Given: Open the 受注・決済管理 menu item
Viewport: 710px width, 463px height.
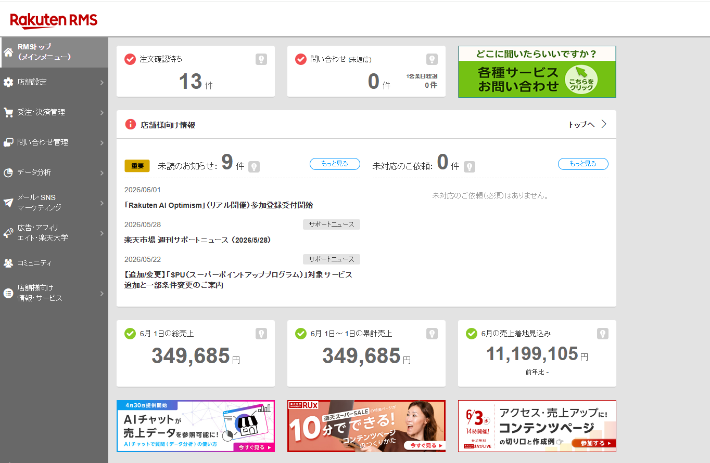Looking at the screenshot, I should (54, 112).
